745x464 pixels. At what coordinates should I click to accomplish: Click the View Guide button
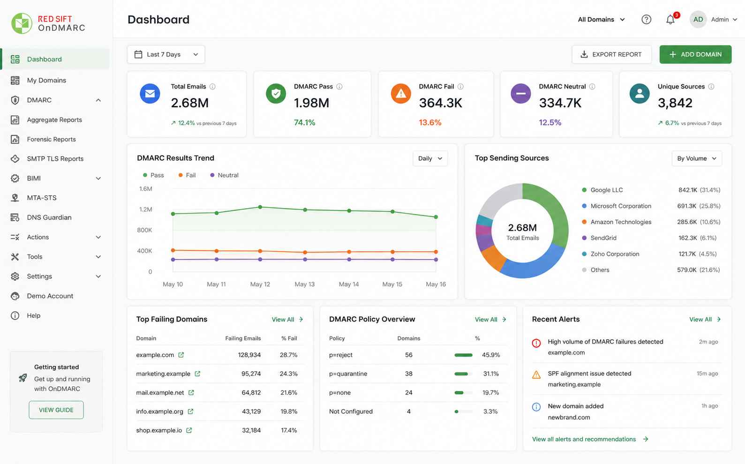tap(56, 410)
